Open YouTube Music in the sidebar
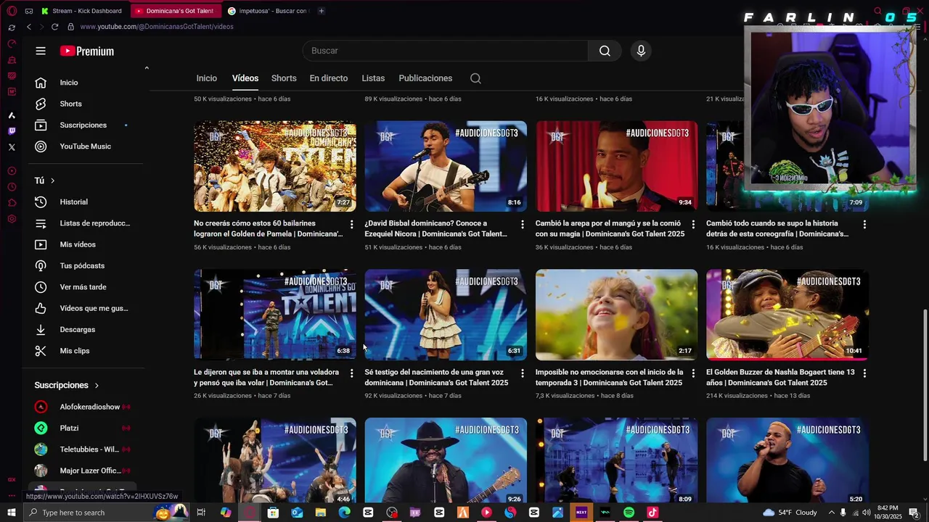This screenshot has height=522, width=929. 87,146
